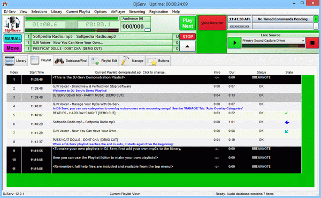Select Softpedia Radio.mp3 playlist row 6
The width and height of the screenshot is (321, 198).
pyautogui.click(x=154, y=124)
